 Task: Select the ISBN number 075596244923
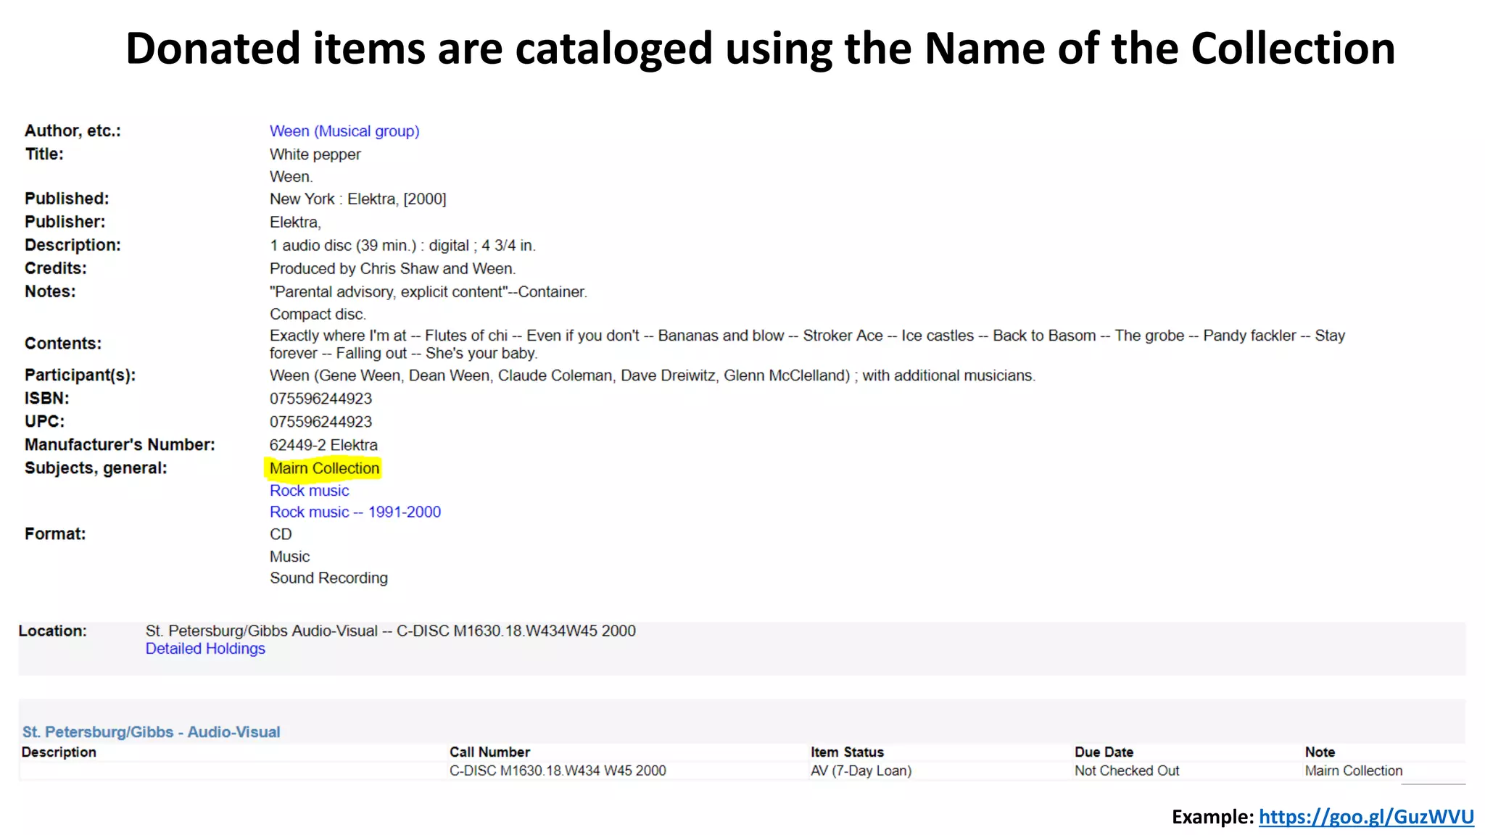(320, 399)
